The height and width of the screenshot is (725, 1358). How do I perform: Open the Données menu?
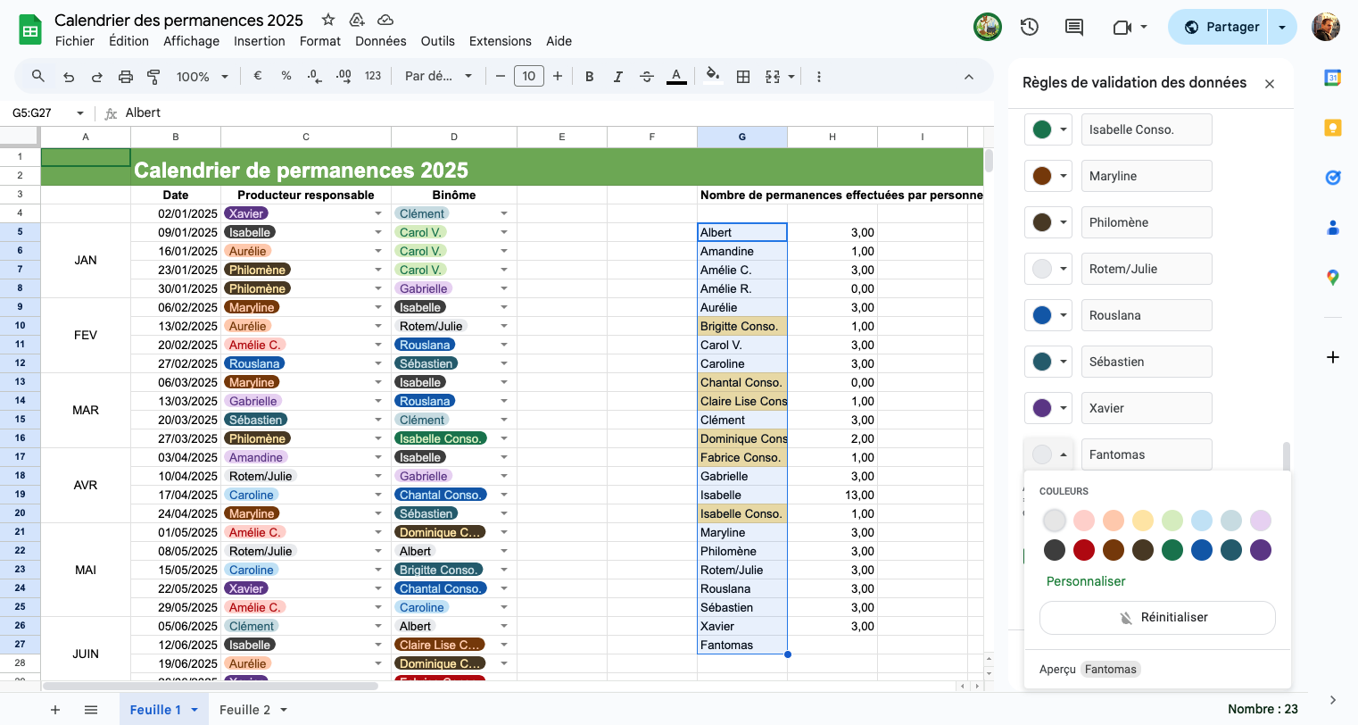tap(381, 41)
